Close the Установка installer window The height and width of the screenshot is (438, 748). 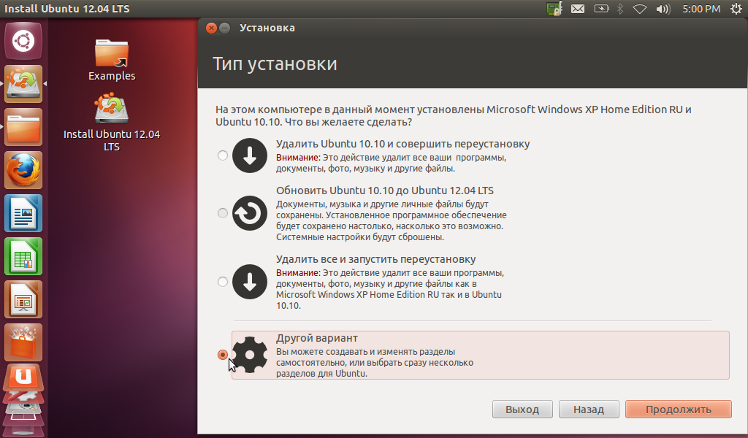[x=211, y=28]
